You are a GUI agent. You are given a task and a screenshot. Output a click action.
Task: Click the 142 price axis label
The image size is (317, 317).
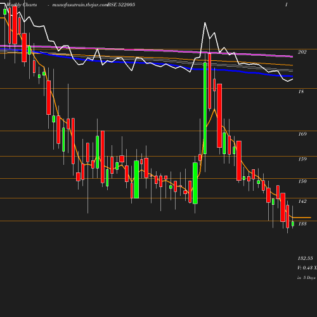302,201
